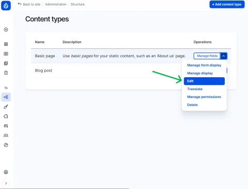Screen dimensions: 248x189
Task: Click the Description column header
Action: click(72, 42)
